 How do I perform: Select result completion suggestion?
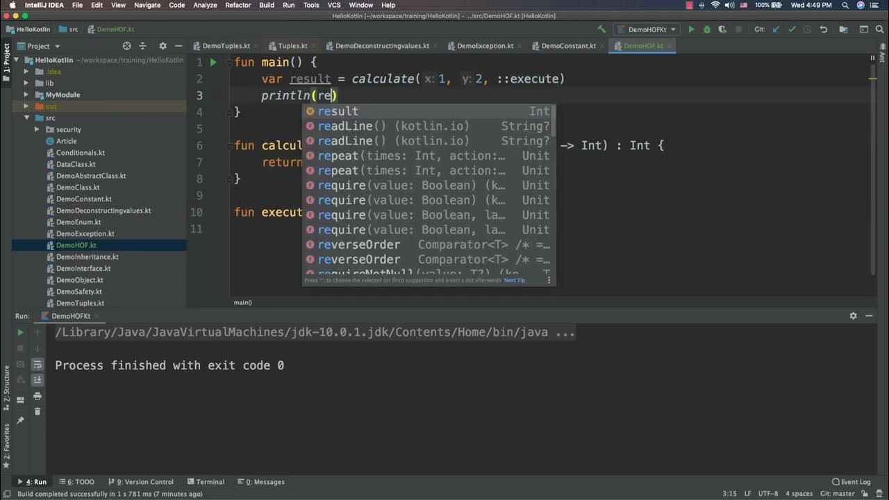tap(428, 111)
